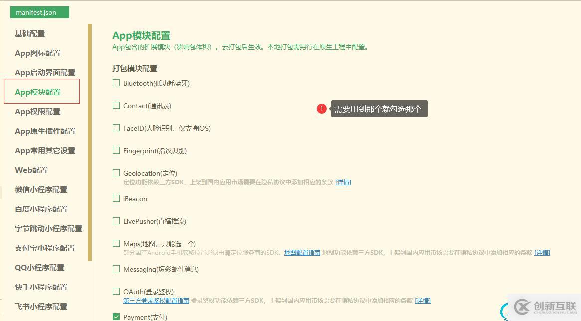Viewport: 581px width, 321px height.
Task: Click the App包含的扩展模块 description text
Action: click(240, 47)
